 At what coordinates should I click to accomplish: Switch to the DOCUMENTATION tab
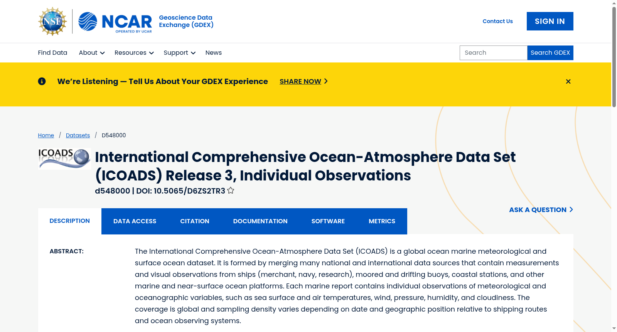coord(260,221)
